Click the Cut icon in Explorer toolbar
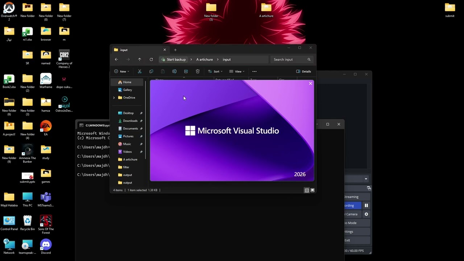Screen dimensions: 464x261 (140, 71)
